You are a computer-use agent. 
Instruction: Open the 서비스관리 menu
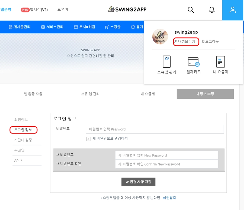point(52,27)
